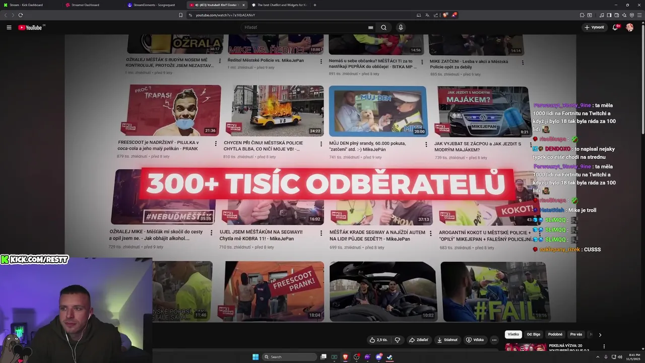The width and height of the screenshot is (645, 363).
Task: Open volume control in system tray
Action: (619, 357)
